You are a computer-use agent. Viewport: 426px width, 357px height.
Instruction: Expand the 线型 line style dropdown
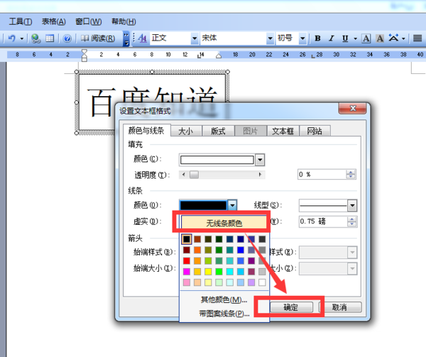click(352, 206)
